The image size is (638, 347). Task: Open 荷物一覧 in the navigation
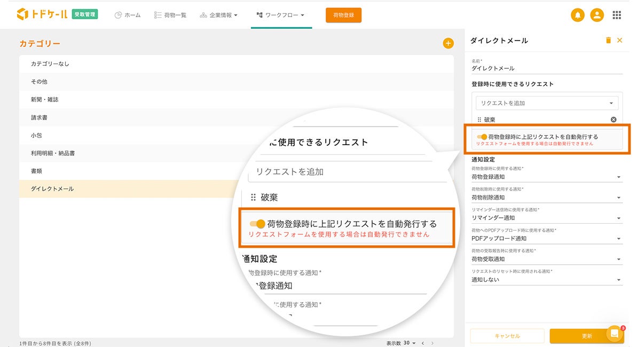[170, 15]
